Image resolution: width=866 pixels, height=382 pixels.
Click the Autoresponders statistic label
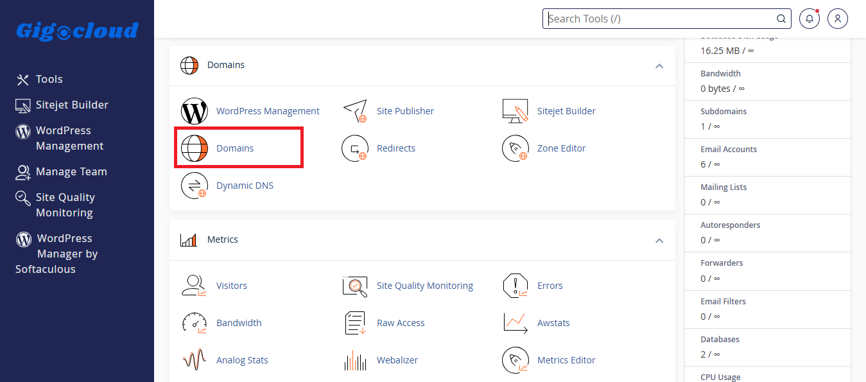tap(731, 225)
